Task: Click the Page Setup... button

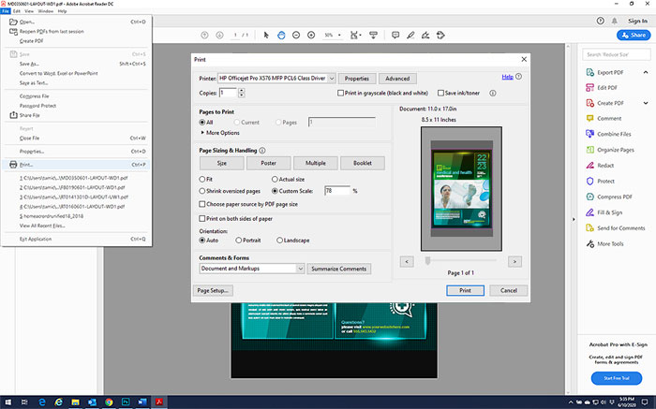Action: pyautogui.click(x=213, y=290)
